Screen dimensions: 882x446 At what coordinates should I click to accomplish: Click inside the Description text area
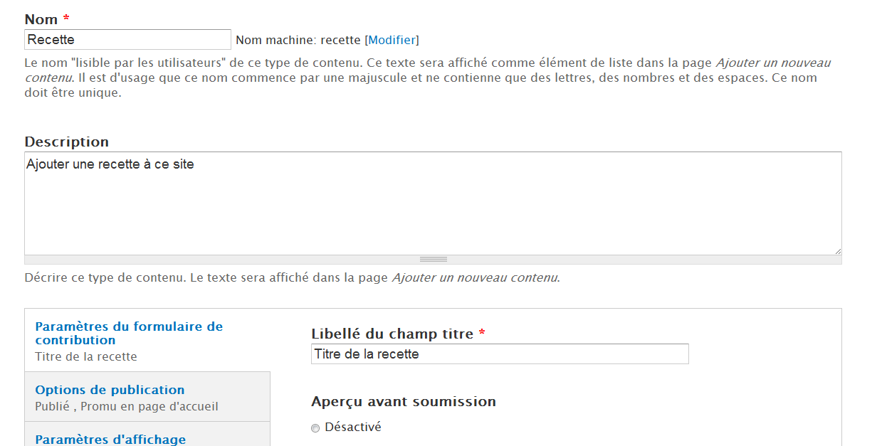pos(433,203)
